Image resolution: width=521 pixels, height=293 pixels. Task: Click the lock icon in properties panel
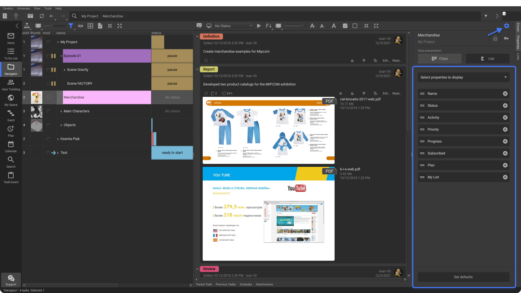495,38
